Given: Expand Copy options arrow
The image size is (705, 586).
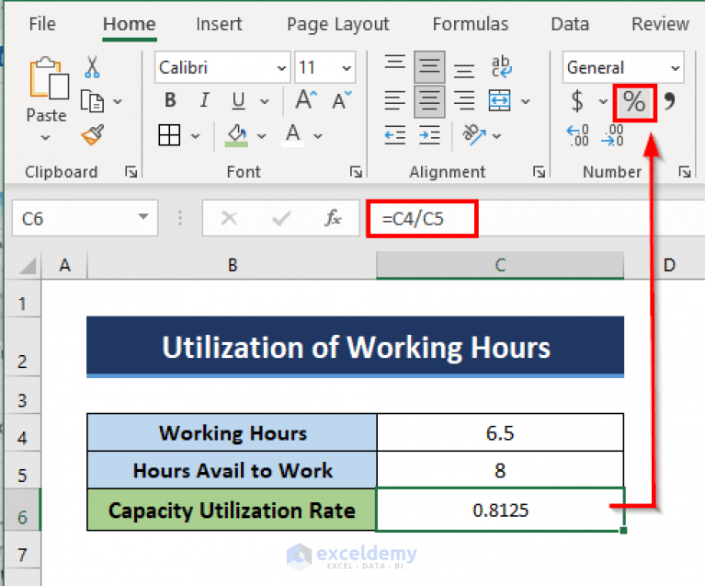Looking at the screenshot, I should [118, 101].
